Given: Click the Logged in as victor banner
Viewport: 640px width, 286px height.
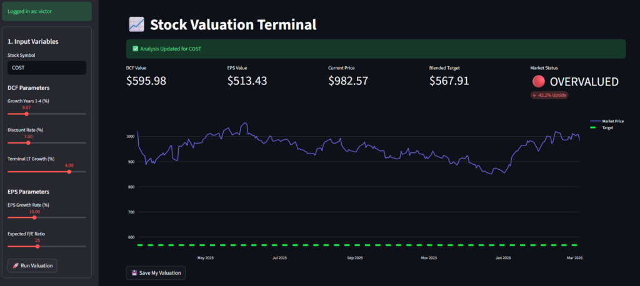Looking at the screenshot, I should 46,11.
